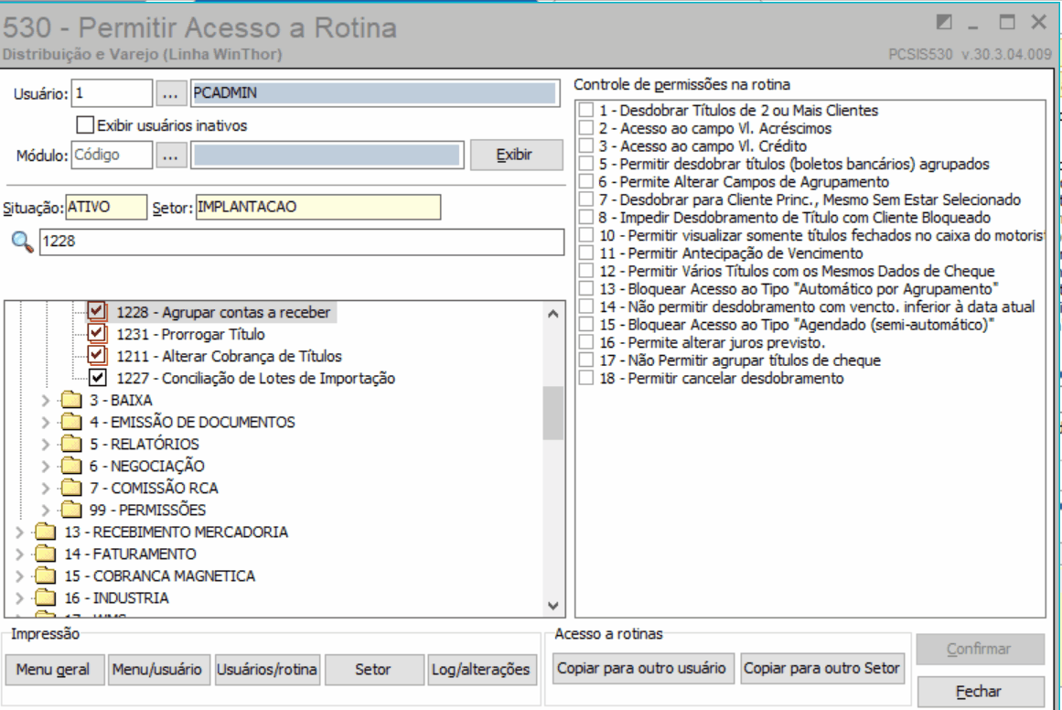The width and height of the screenshot is (1062, 710).
Task: Click the window display mode icon in title bar
Action: [943, 23]
